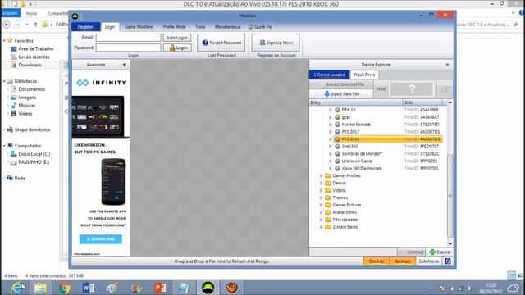Click the Videos folder icon in Device Explorer
The width and height of the screenshot is (525, 295).
328,190
